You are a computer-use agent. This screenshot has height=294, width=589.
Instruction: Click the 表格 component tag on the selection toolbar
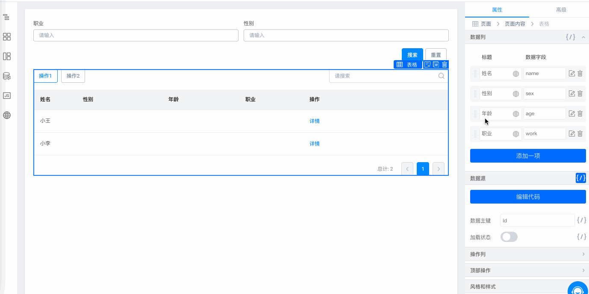coord(407,65)
